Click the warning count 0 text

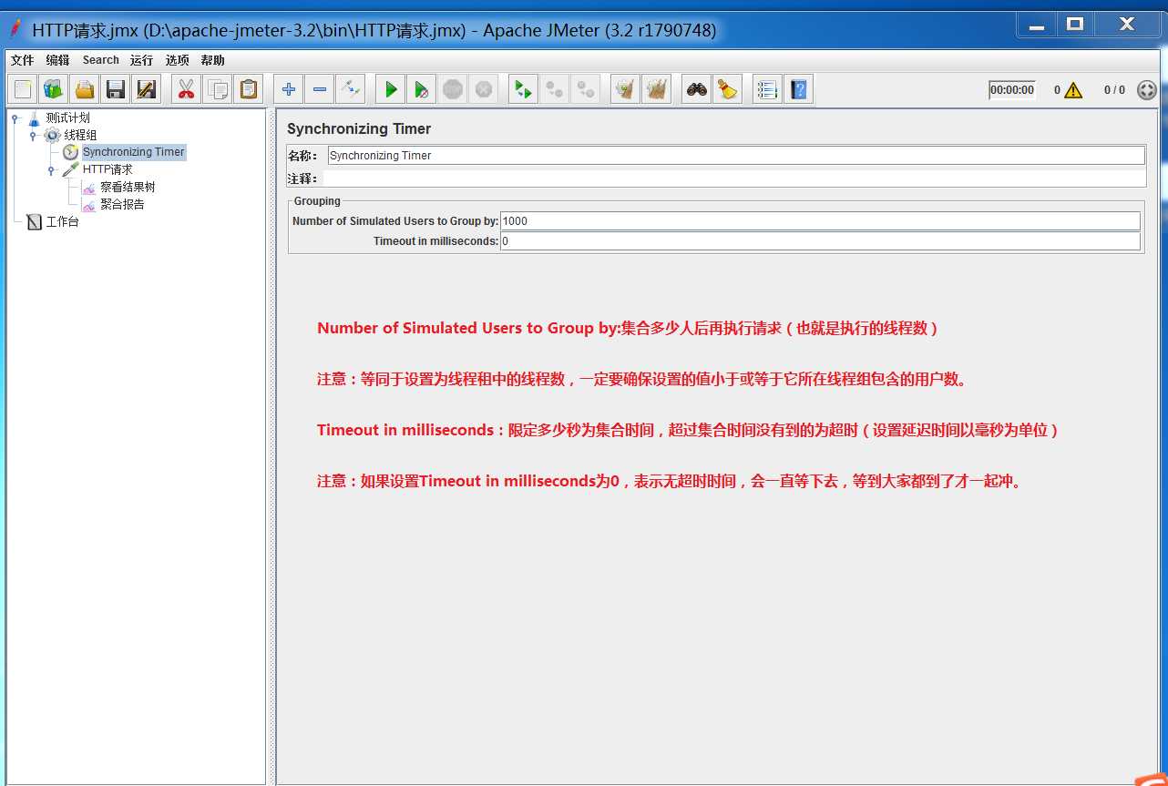click(1058, 90)
